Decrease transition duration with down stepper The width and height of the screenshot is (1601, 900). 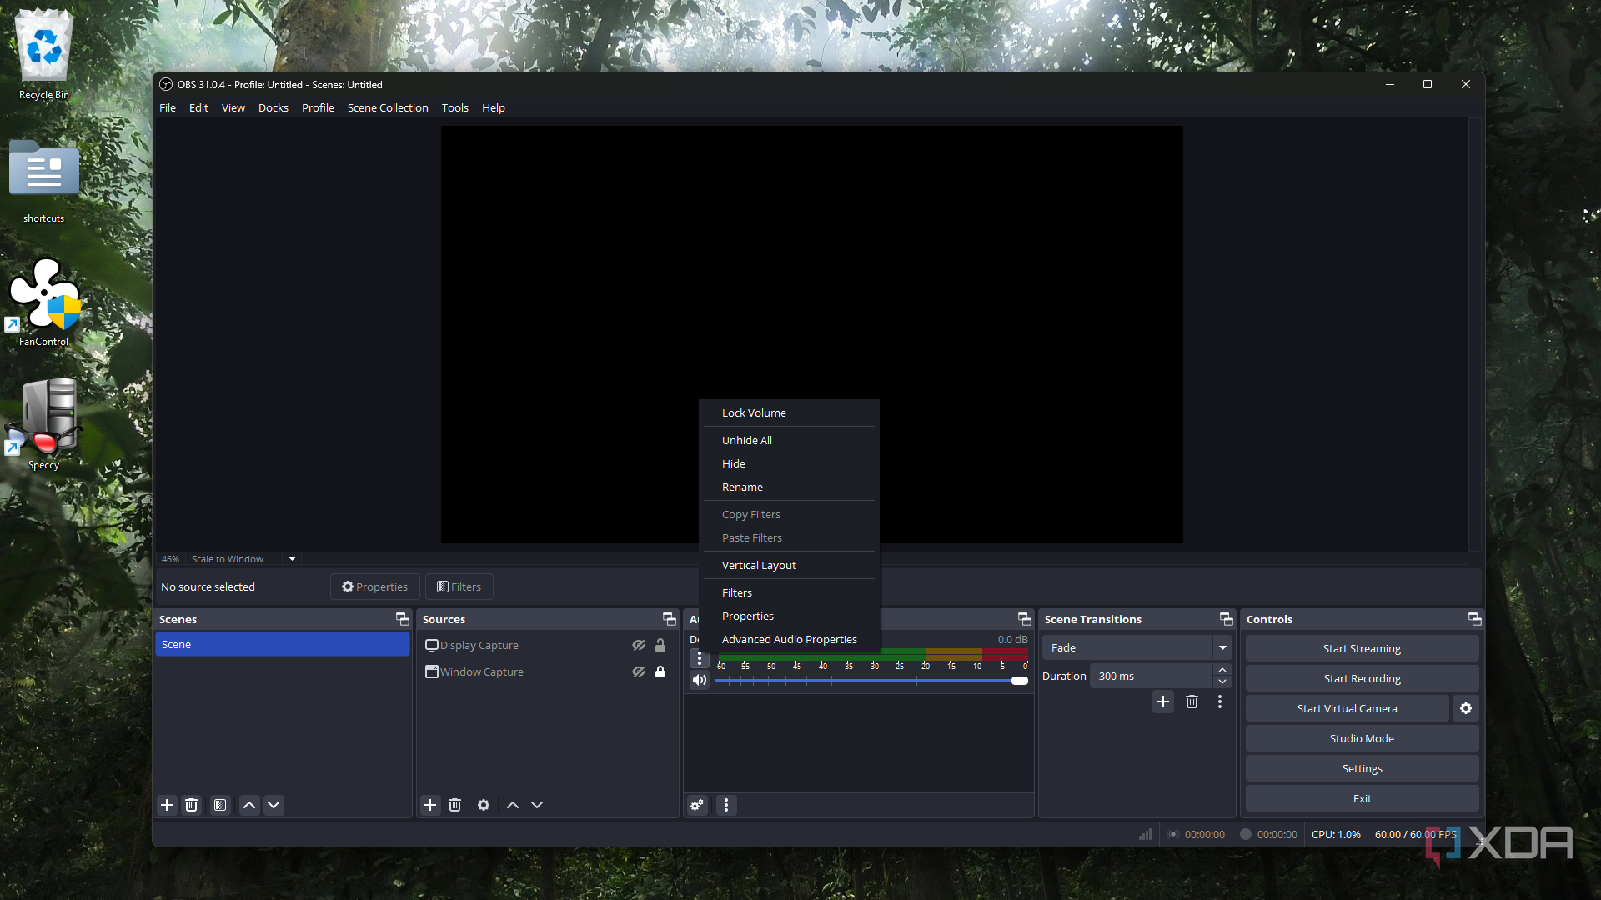click(1222, 682)
